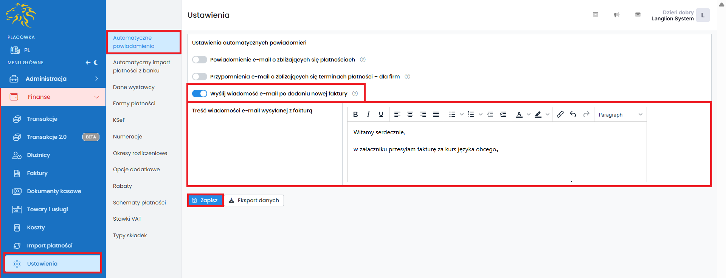Center align the email text

(x=410, y=114)
